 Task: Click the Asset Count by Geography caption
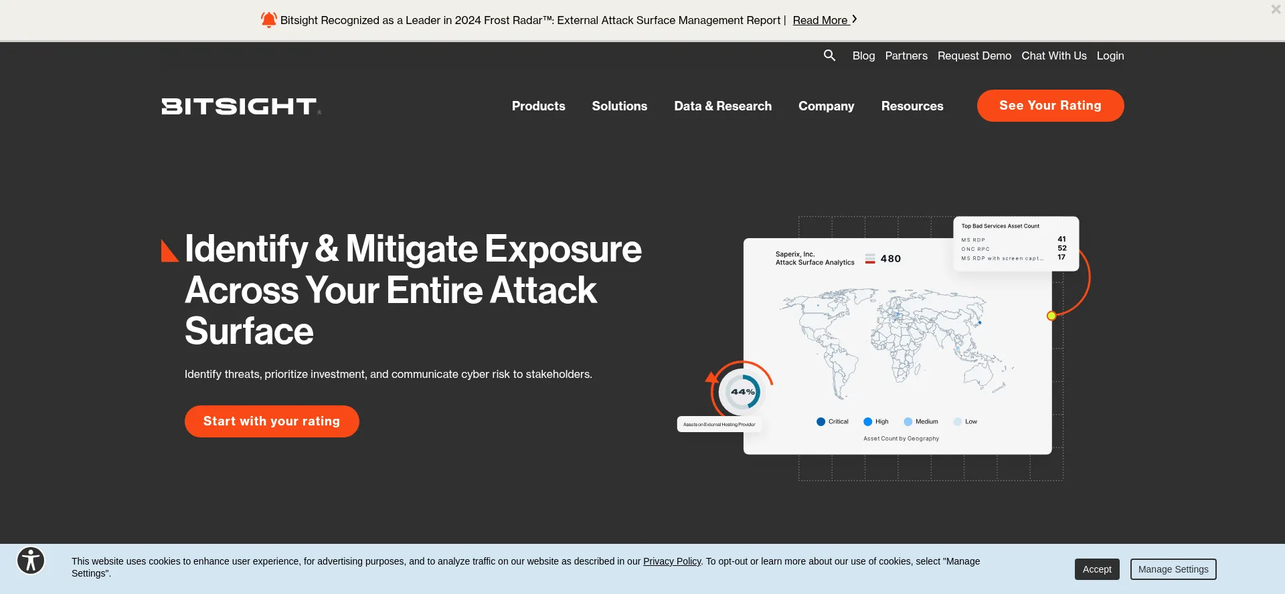(901, 439)
